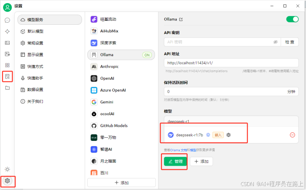Toggle the Ollama enable switch

(x=292, y=19)
